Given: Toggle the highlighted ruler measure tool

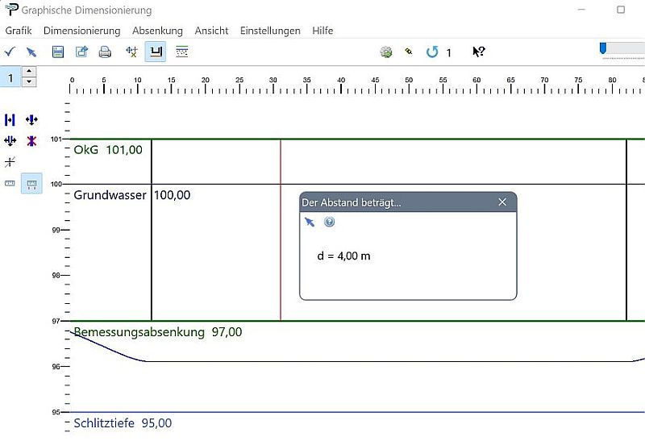Looking at the screenshot, I should click(x=32, y=184).
